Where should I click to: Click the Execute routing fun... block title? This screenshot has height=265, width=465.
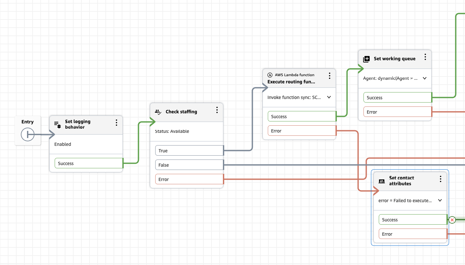tap(291, 82)
